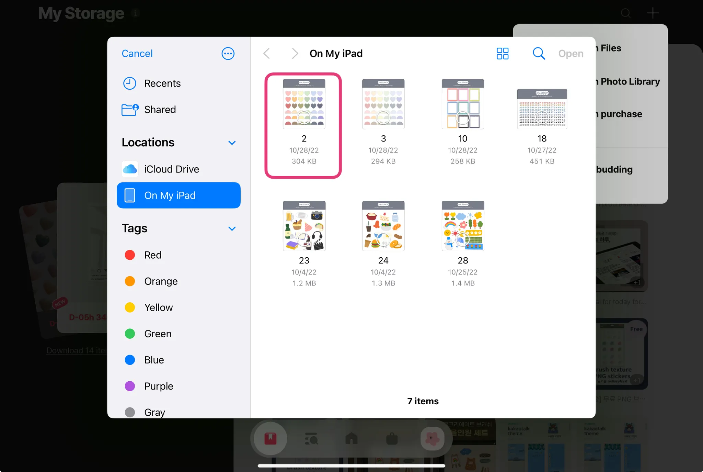703x472 pixels.
Task: Select iCloud Drive location
Action: 171,169
